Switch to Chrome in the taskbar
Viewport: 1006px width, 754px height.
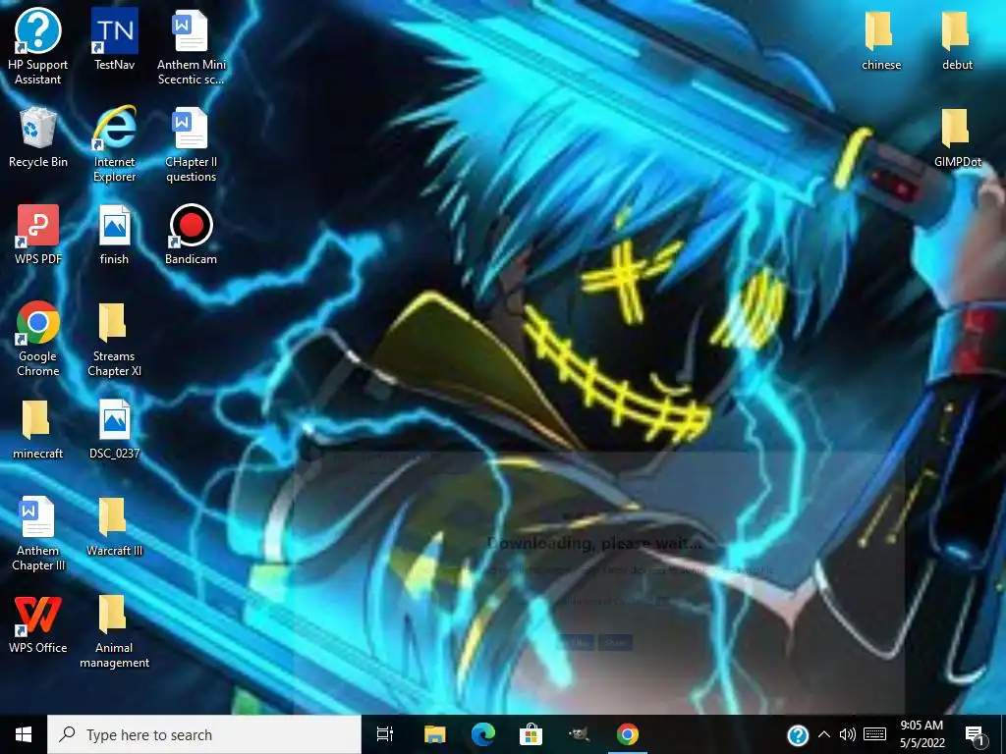click(628, 734)
